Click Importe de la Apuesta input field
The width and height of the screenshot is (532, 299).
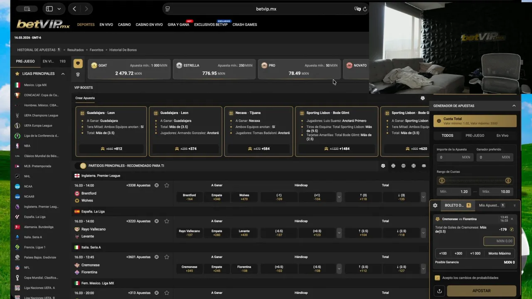pos(454,157)
